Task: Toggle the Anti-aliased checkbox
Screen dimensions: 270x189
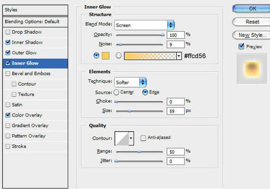Action: click(x=143, y=138)
